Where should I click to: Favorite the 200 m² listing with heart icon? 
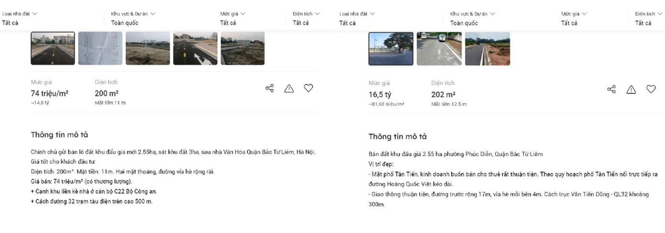coord(309,88)
